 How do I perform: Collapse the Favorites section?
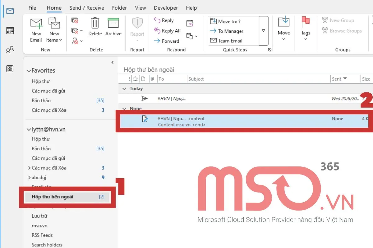click(x=30, y=70)
